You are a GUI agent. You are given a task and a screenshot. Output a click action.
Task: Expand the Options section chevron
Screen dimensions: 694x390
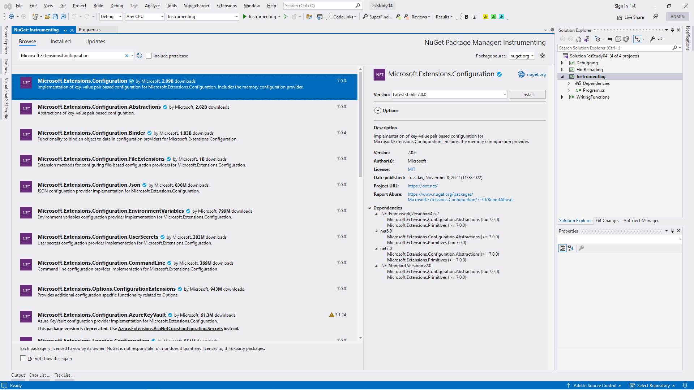point(378,110)
